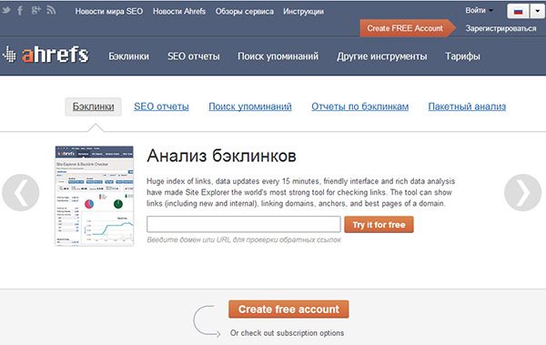Switch to Поиск упоминаний tab
Viewport: 546px width, 345px height.
click(250, 107)
